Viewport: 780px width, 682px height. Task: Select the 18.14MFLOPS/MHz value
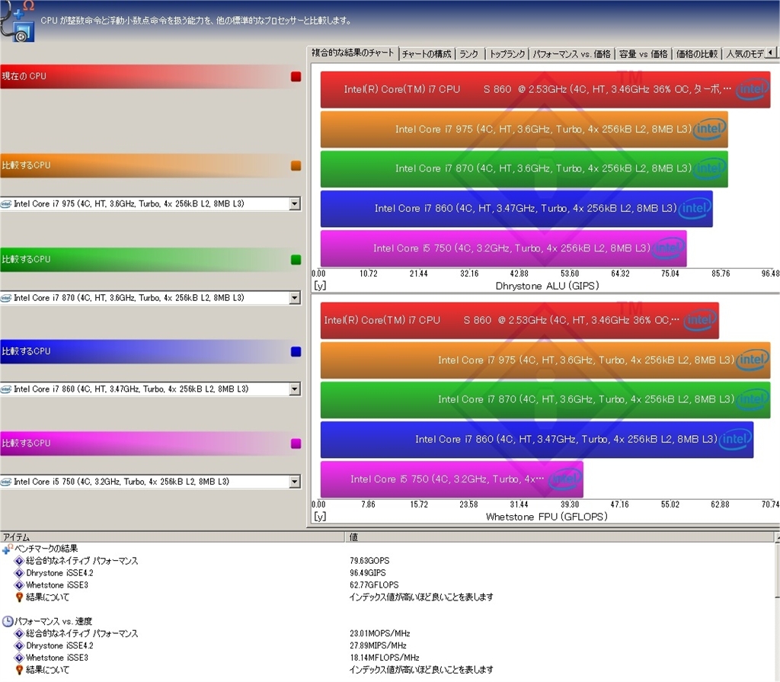384,658
